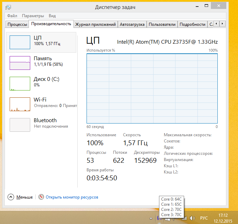
Task: Select the Память graph thumbnail
Action: click(x=20, y=63)
